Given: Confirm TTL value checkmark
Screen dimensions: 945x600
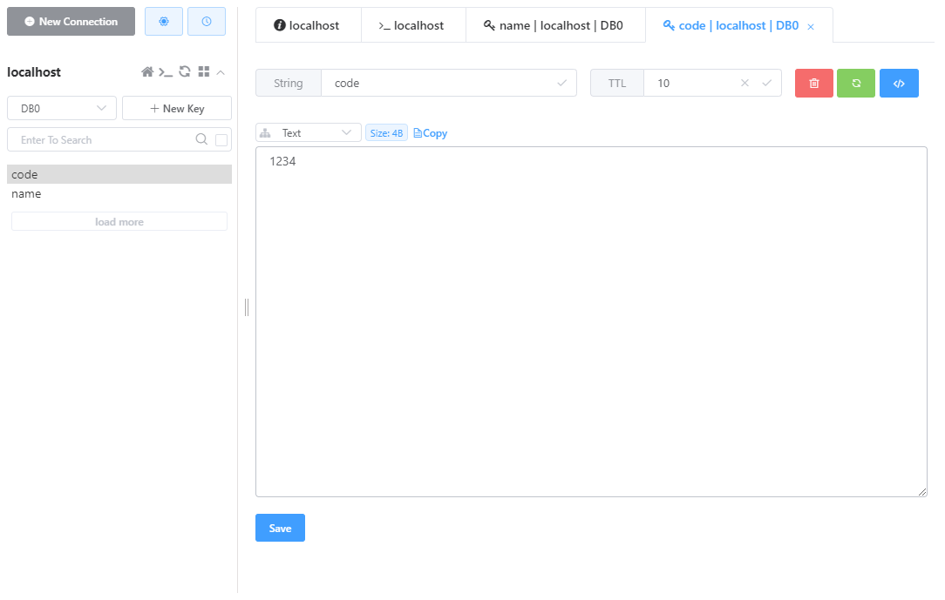Looking at the screenshot, I should pyautogui.click(x=766, y=83).
